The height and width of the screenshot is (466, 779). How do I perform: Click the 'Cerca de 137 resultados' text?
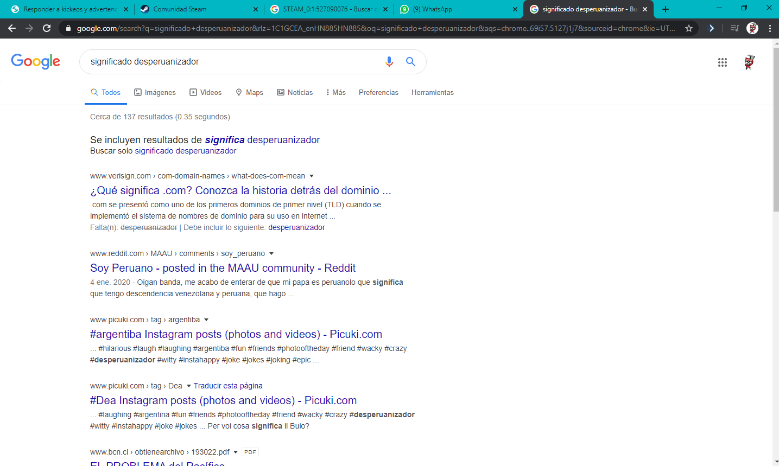coord(160,117)
